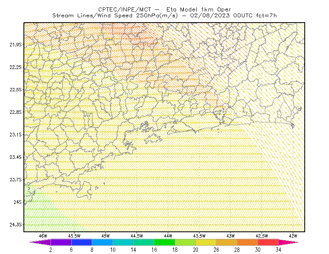Click the purple left arrow end of legend

(x=40, y=242)
